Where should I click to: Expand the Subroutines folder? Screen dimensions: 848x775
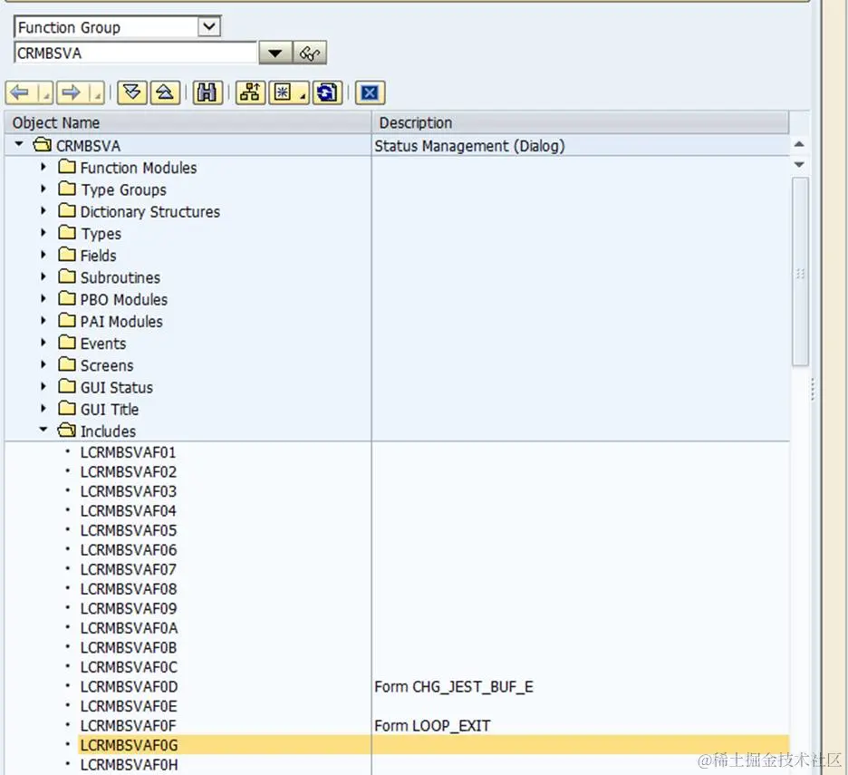[x=43, y=276]
